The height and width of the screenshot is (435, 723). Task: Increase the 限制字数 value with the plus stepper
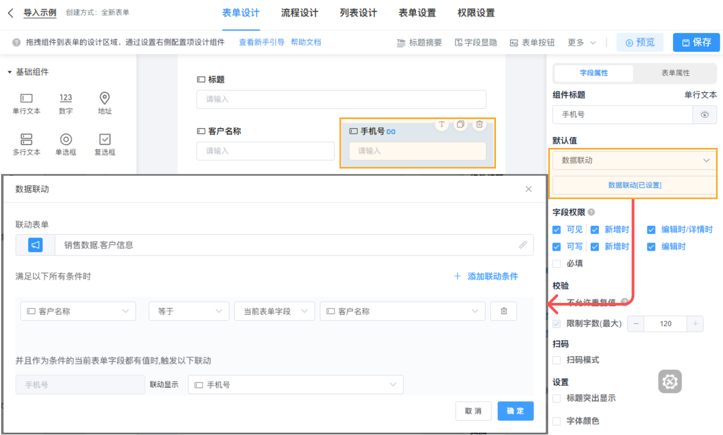[695, 324]
